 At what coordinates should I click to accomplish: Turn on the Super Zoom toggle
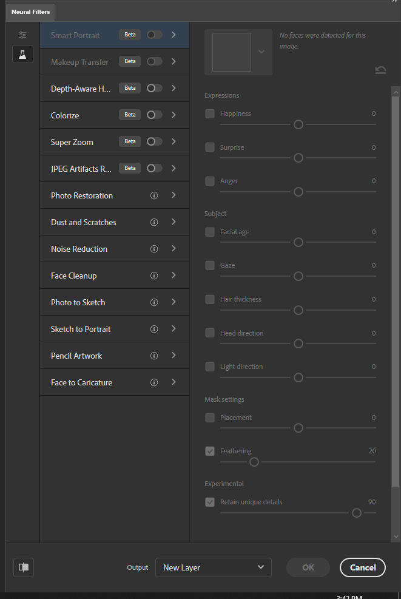154,142
